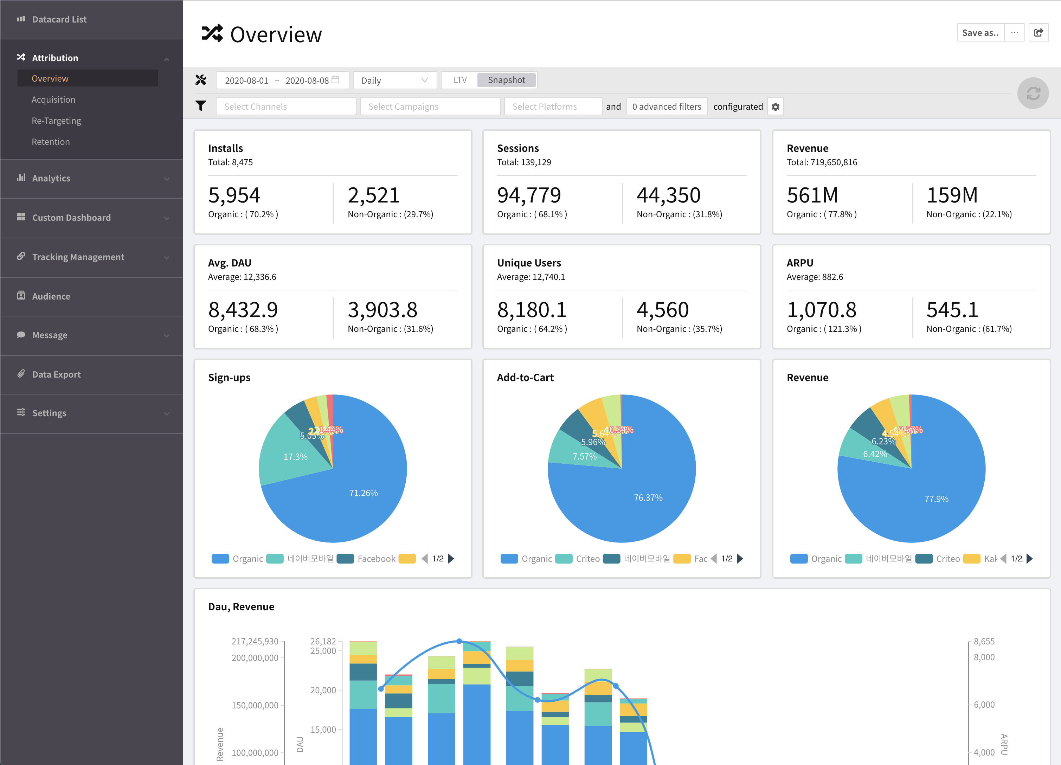Open calendar in date range field

[x=335, y=80]
